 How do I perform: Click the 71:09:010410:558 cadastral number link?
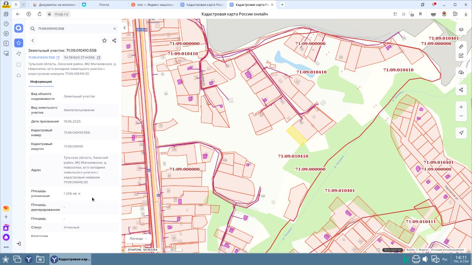(x=41, y=58)
